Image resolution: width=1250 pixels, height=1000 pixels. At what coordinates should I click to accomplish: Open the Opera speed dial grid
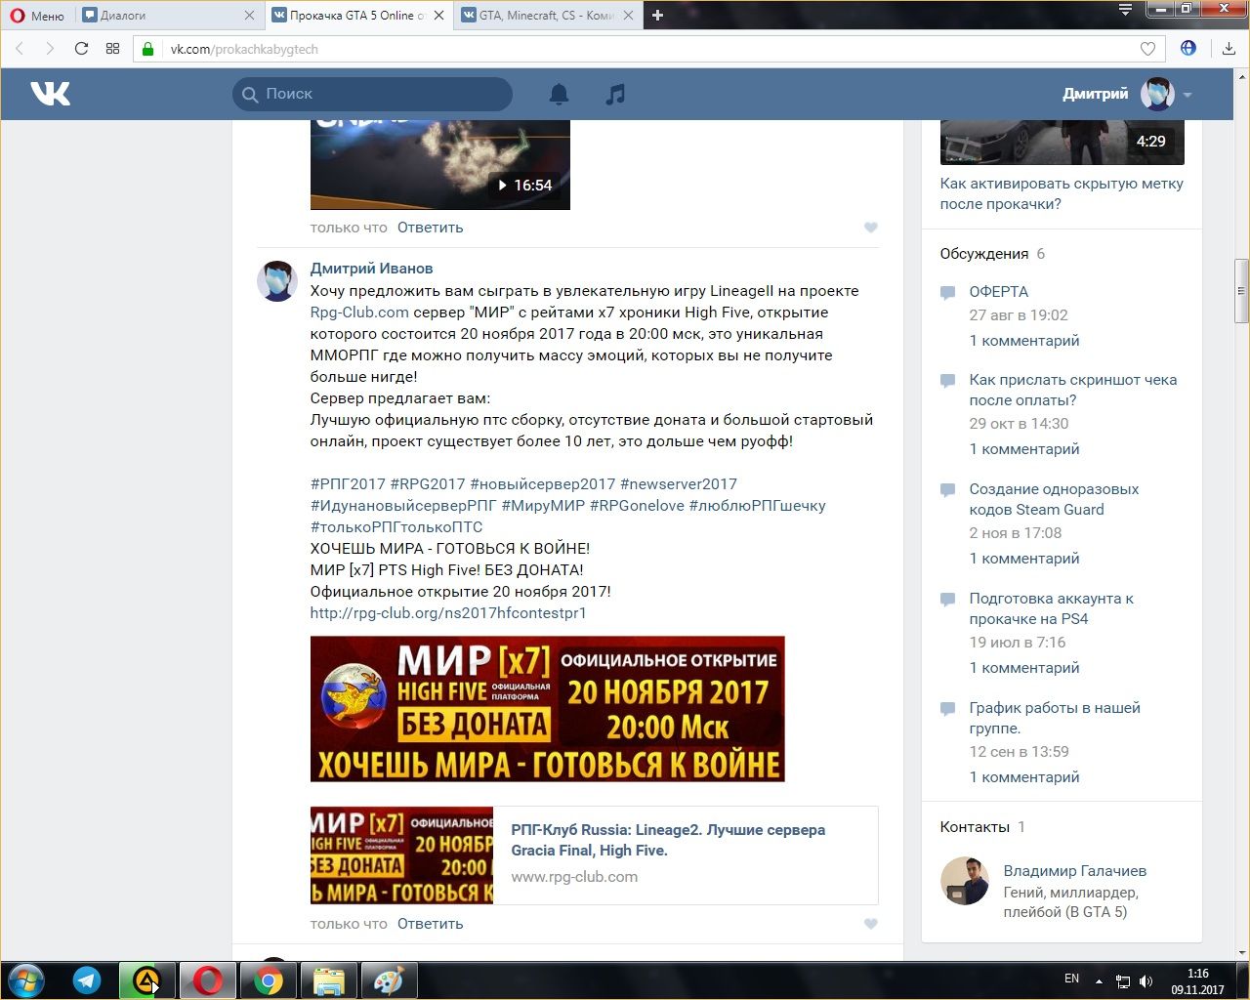[x=112, y=49]
